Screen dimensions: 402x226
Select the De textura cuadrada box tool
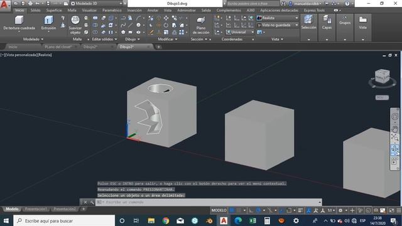(x=19, y=23)
